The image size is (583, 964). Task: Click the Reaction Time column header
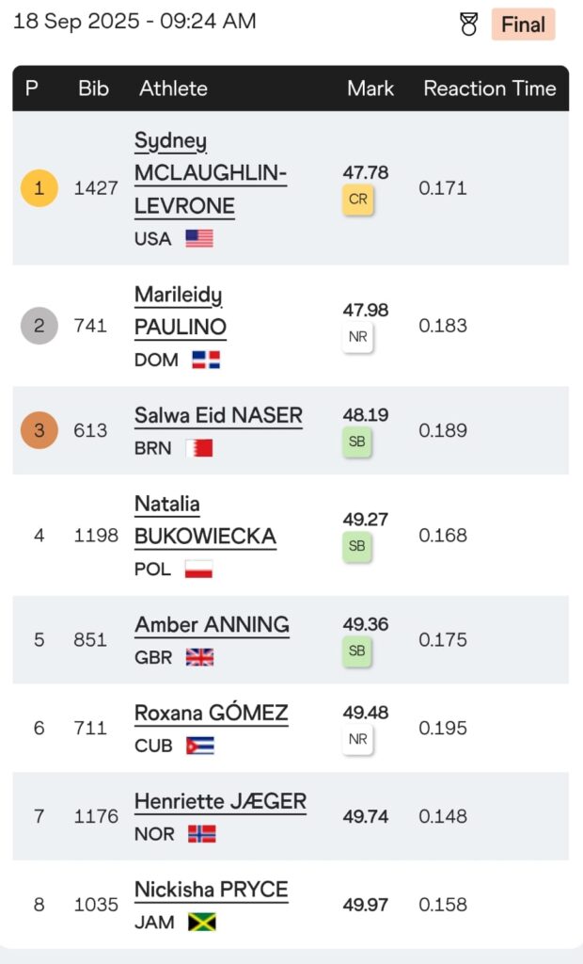[x=490, y=88]
